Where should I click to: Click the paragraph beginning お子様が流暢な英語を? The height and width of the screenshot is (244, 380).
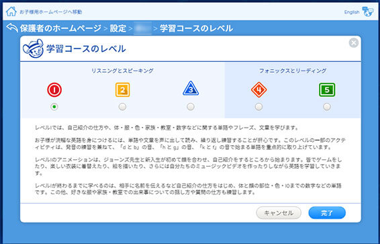tap(190, 144)
